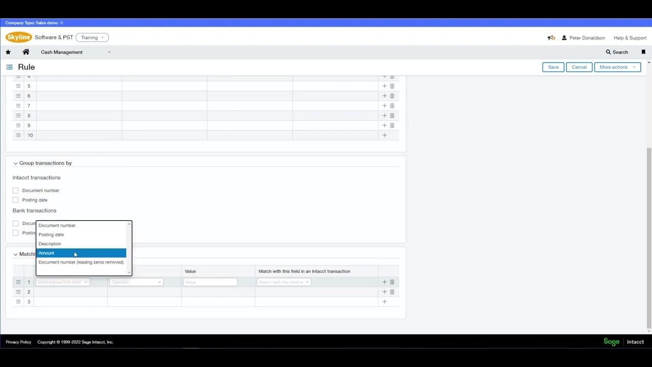Click the plus icon on matching row 2

pyautogui.click(x=385, y=292)
